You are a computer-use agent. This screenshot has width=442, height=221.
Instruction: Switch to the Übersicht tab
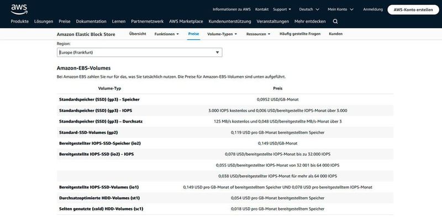138,34
